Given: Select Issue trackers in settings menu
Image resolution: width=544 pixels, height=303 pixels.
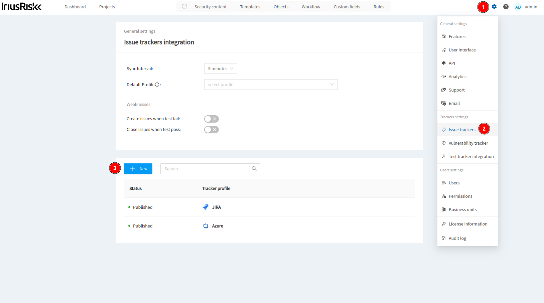Looking at the screenshot, I should 467,130.
